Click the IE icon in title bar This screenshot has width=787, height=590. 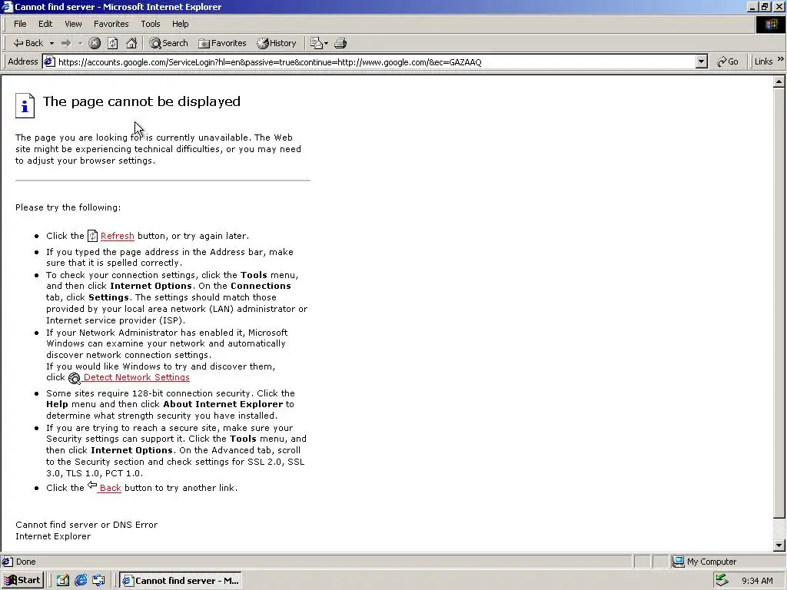tap(7, 6)
